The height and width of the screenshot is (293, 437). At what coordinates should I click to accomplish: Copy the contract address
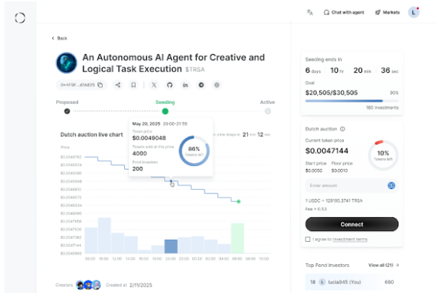100,85
